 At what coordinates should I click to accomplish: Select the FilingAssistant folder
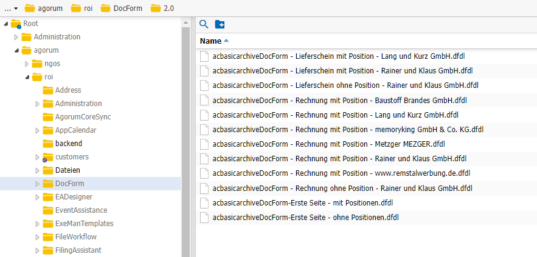78,250
